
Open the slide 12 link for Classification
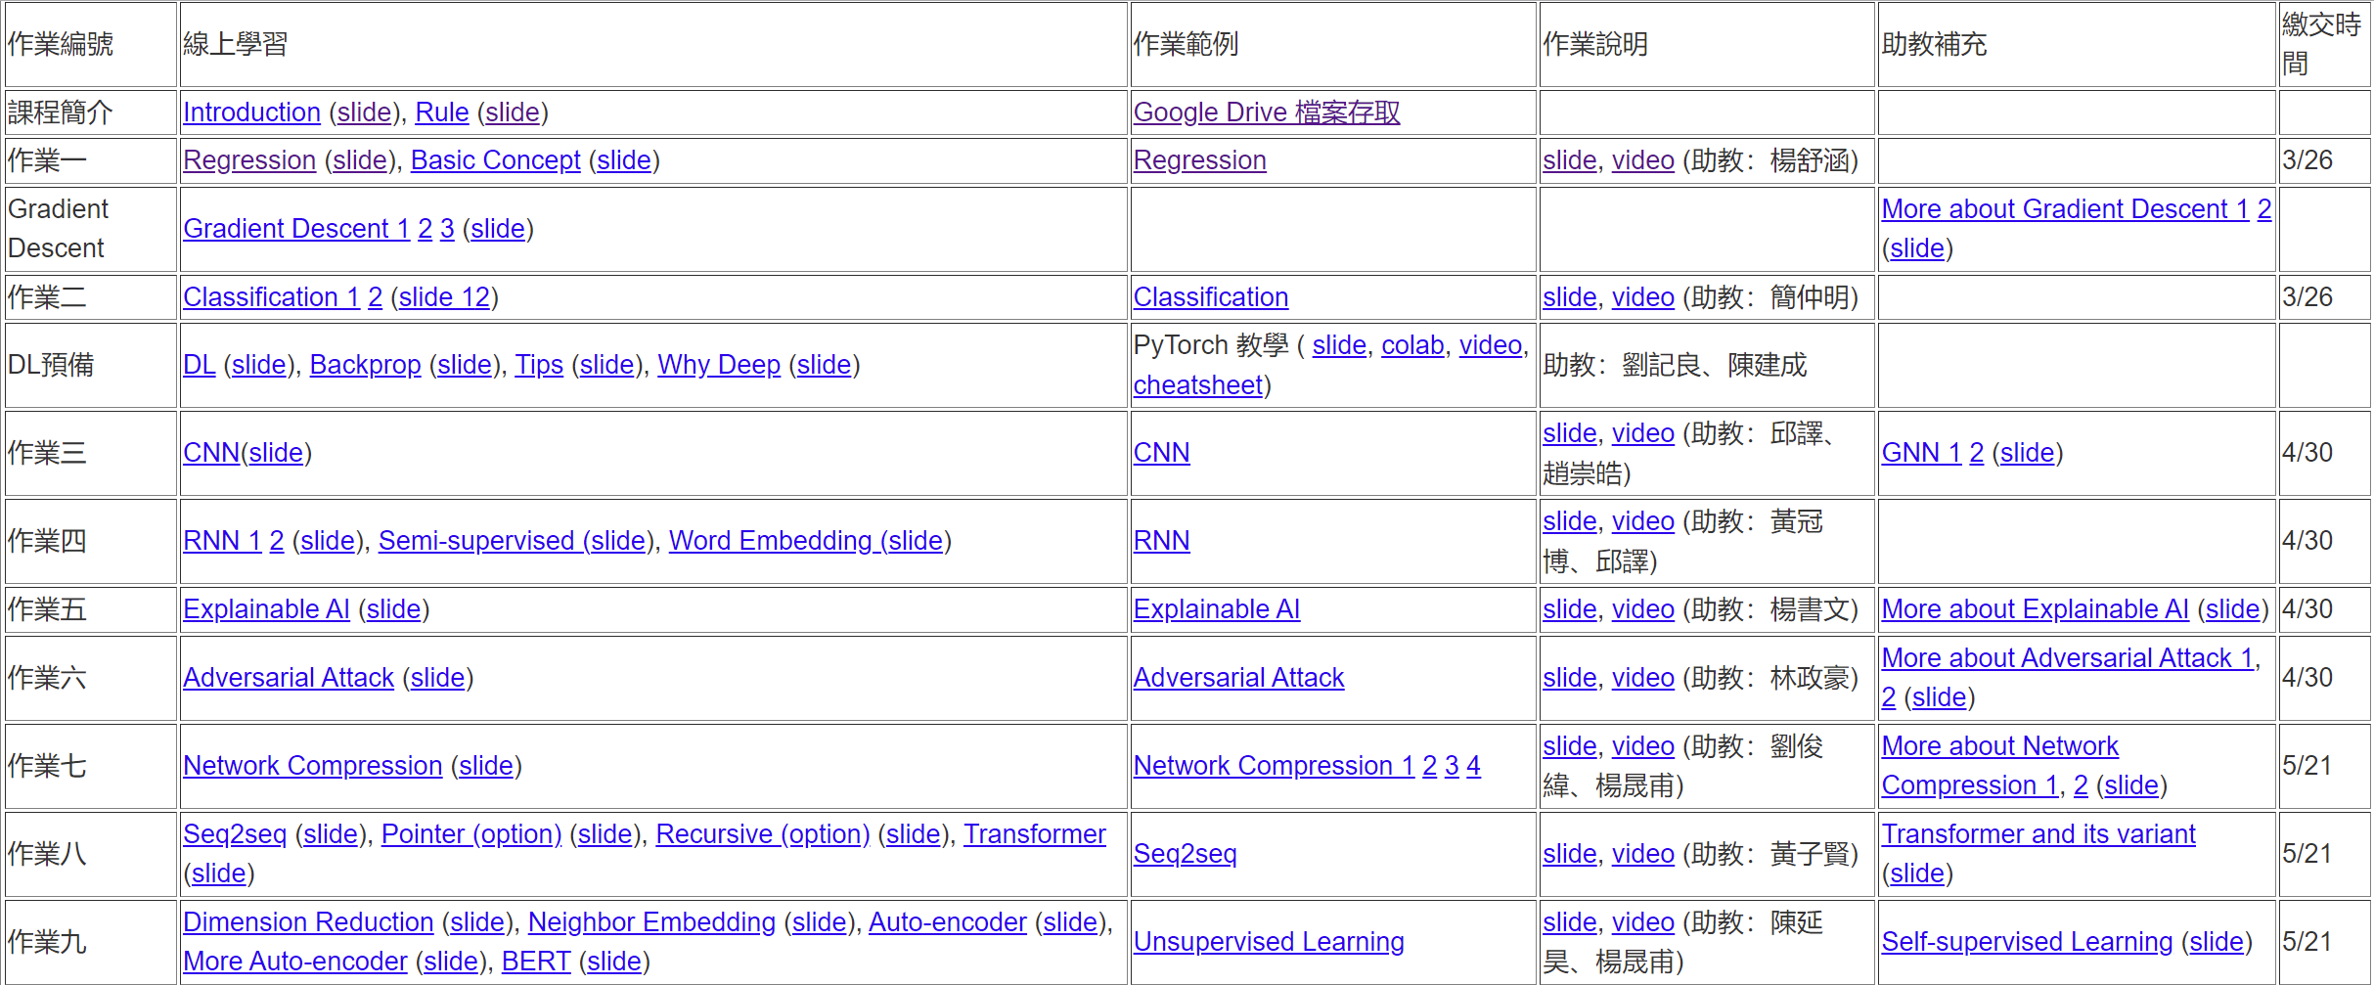point(444,297)
